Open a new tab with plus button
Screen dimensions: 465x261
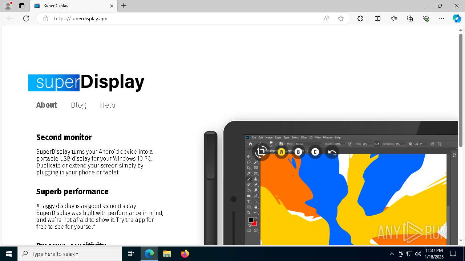coord(124,6)
